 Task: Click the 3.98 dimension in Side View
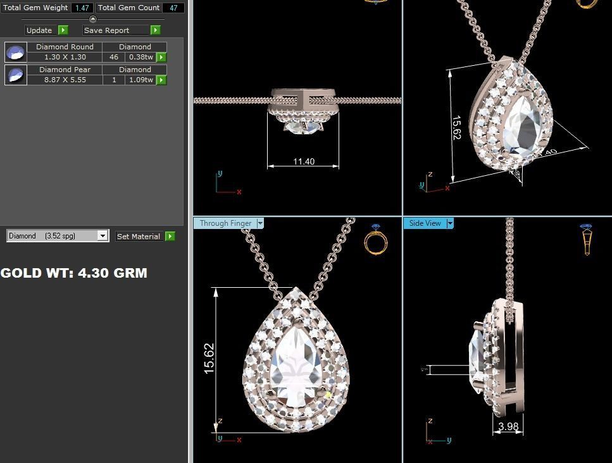pyautogui.click(x=508, y=426)
